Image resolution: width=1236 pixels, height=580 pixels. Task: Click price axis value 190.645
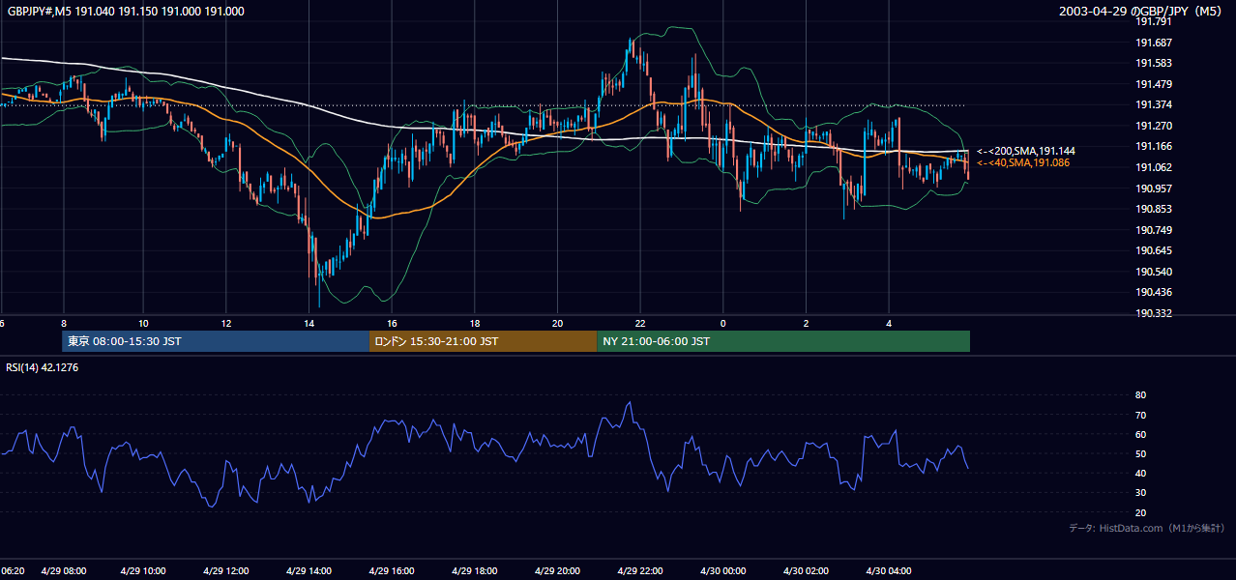(x=1153, y=250)
